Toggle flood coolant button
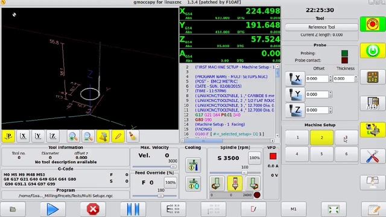The image size is (386, 217). pyautogui.click(x=193, y=165)
